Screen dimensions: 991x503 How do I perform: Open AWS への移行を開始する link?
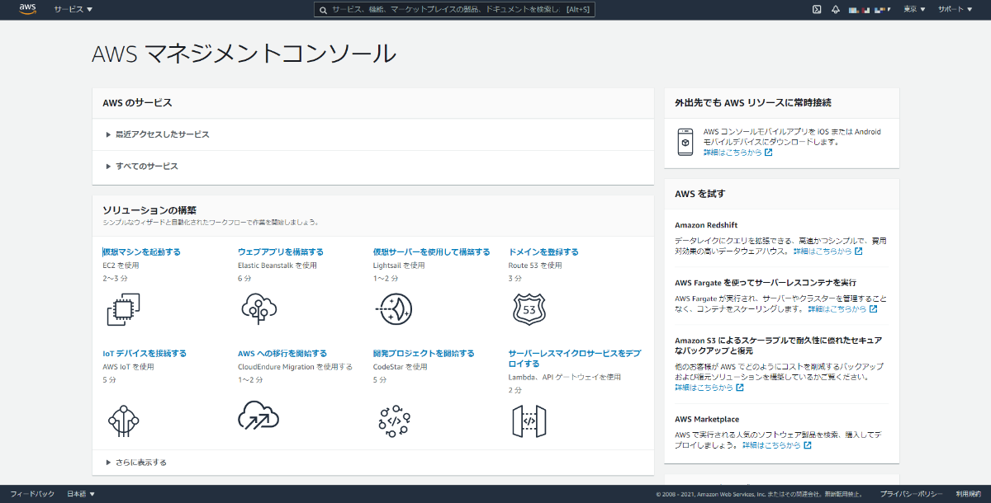282,353
